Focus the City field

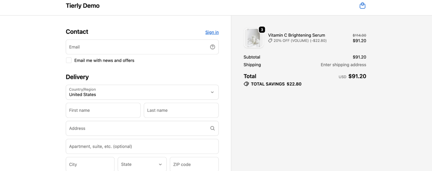click(90, 164)
